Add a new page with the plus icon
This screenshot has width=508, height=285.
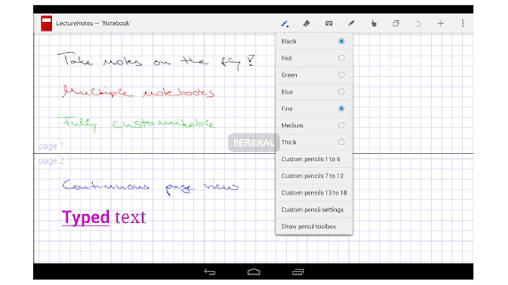pyautogui.click(x=441, y=23)
